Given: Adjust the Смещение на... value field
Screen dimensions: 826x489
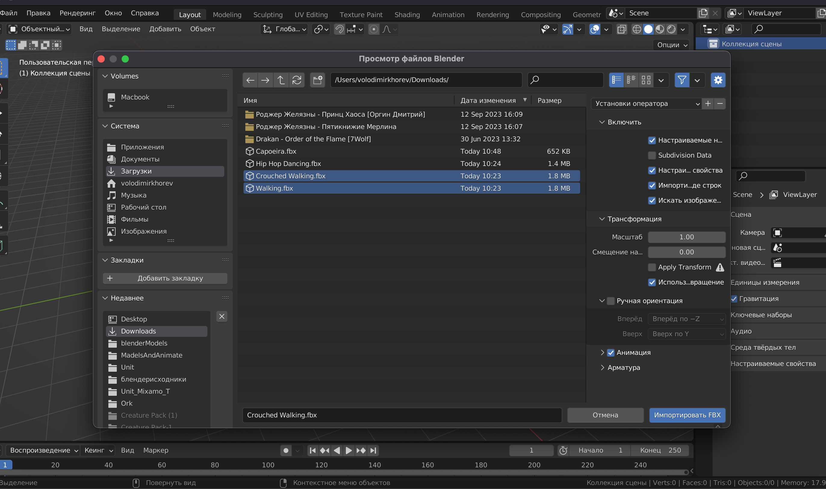Looking at the screenshot, I should click(x=687, y=252).
